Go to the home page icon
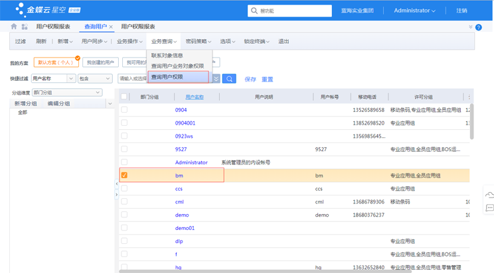Viewport: 494px width, 273px height. tap(13, 27)
